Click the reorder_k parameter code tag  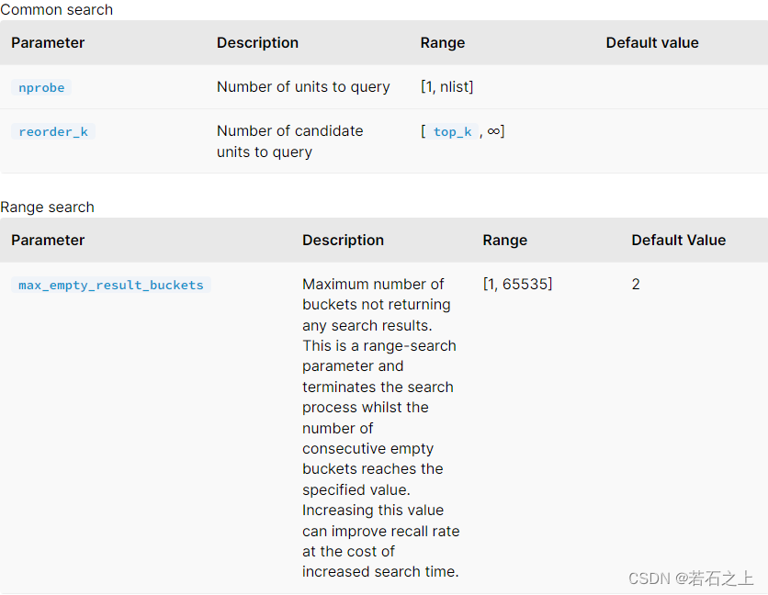point(53,132)
